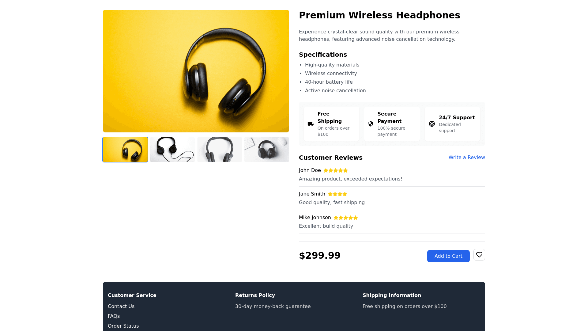
Task: Click the free shipping truck icon
Action: tap(311, 124)
